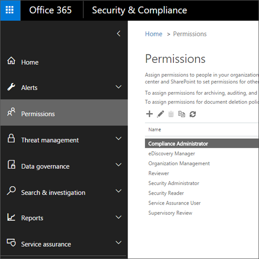
Task: Open the Reports navigation item
Action: 64,218
